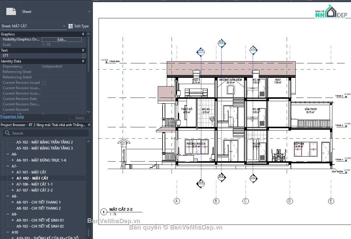Select the PHÒNG KHÁCH room tag

pyautogui.click(x=196, y=145)
